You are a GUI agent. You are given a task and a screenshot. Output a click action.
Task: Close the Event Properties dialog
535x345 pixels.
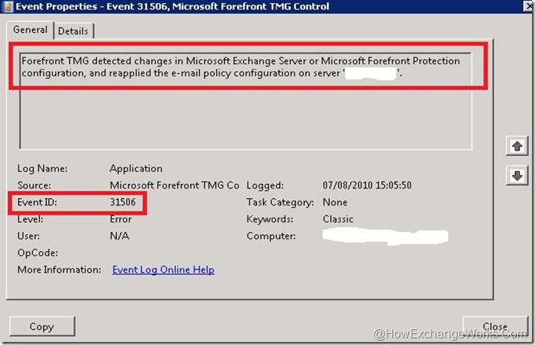495,326
